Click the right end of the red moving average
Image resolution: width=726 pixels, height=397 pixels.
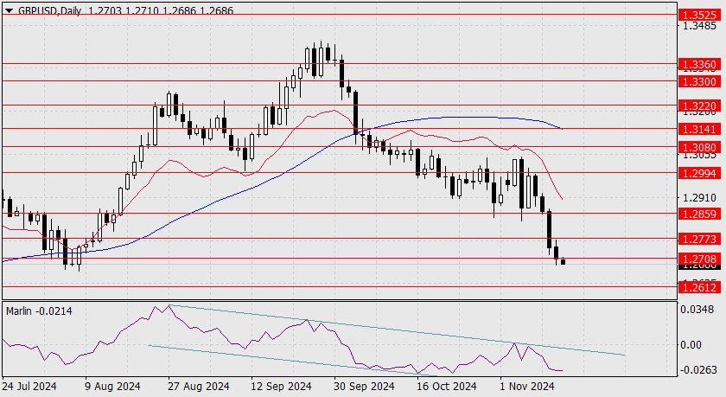[x=562, y=200]
